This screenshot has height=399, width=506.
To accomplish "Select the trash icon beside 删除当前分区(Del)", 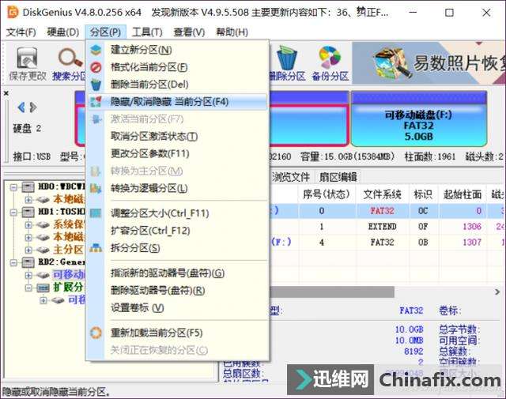I will (96, 85).
